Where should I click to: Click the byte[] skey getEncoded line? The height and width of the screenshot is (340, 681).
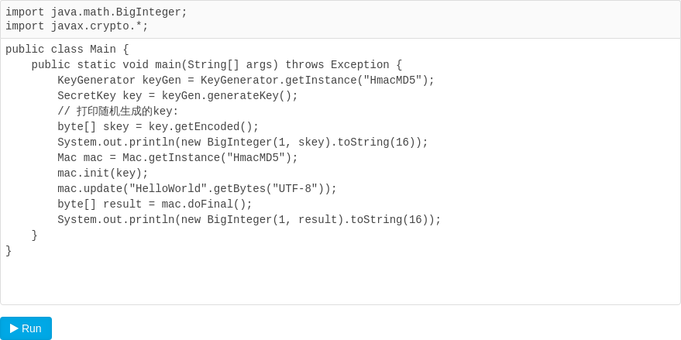point(158,127)
